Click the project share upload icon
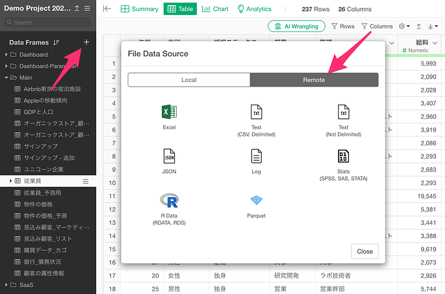Viewport: 445px width, 294px height. (x=77, y=8)
